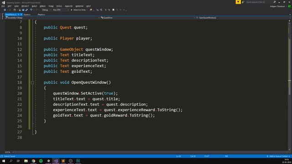This screenshot has width=292, height=164.
Task: Open the Assembly-CSharp project dropdown
Action: pyautogui.click(x=52, y=18)
